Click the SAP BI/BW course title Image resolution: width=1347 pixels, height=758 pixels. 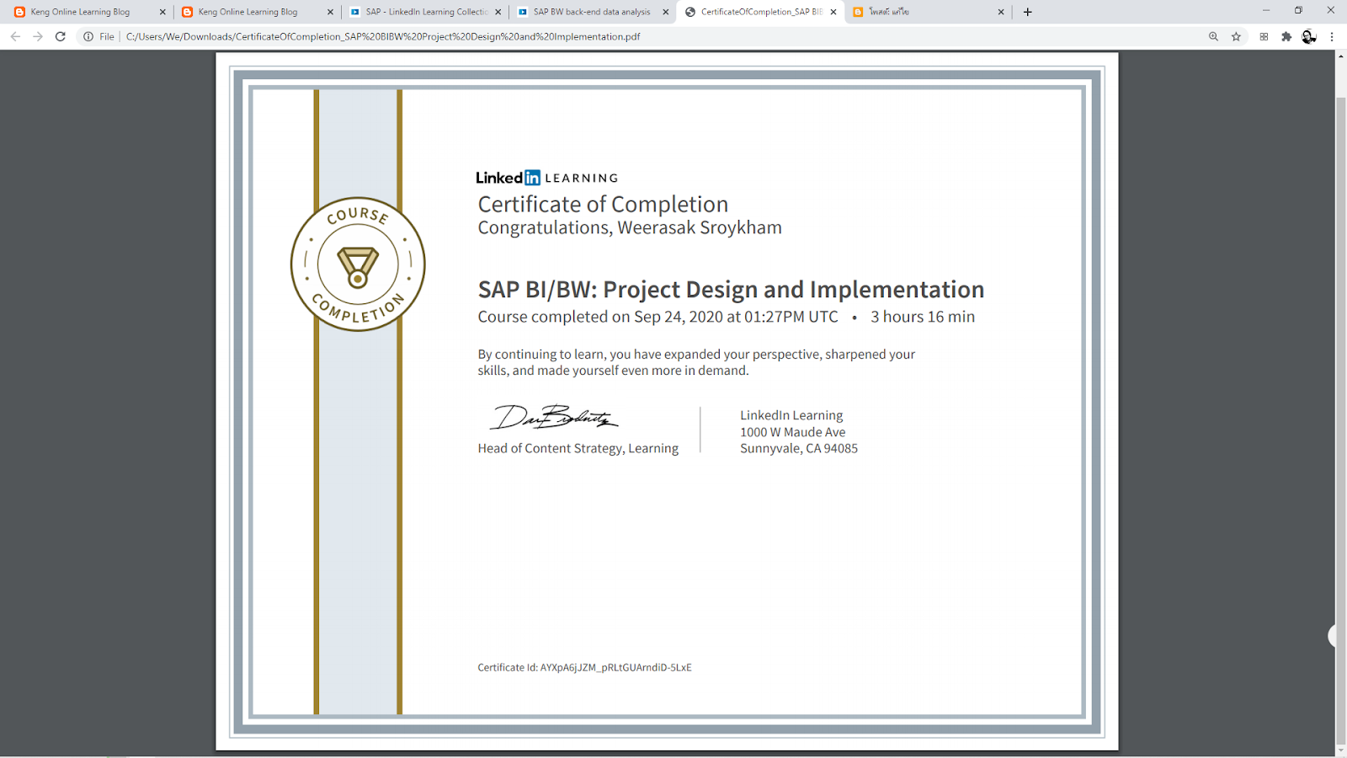tap(731, 289)
